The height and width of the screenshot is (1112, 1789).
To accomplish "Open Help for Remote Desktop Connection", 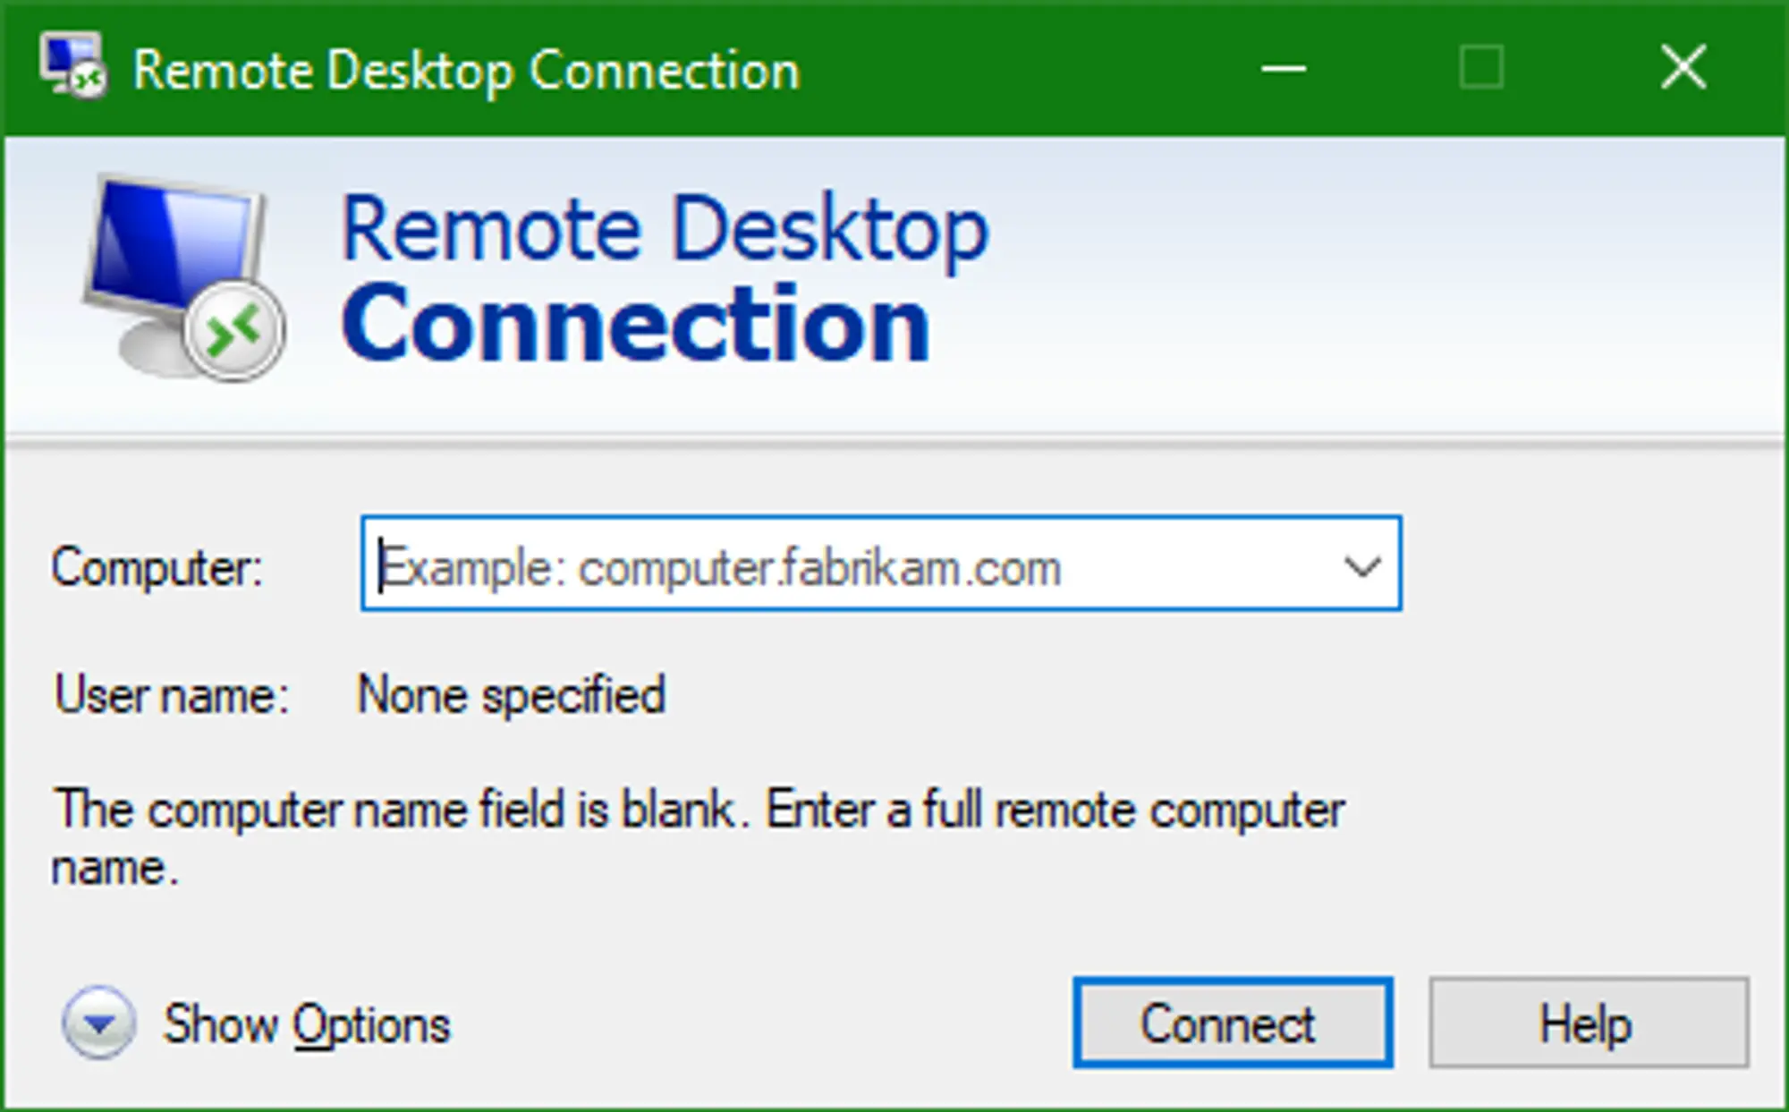I will point(1588,1022).
